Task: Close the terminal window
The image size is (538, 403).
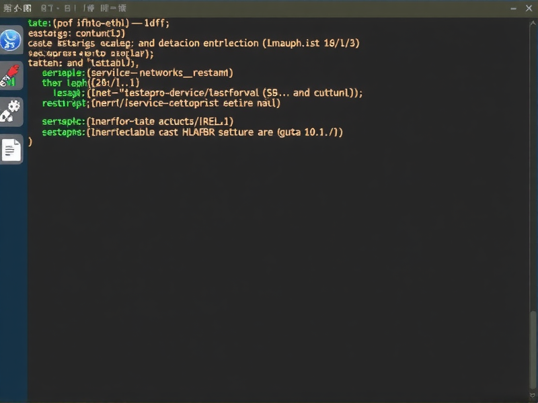Action: click(529, 9)
